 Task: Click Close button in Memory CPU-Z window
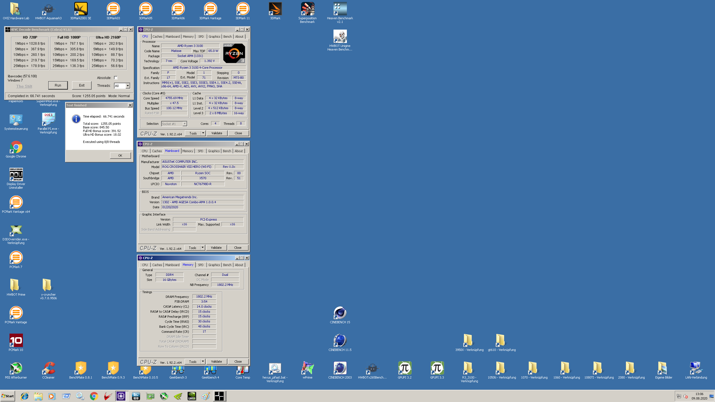tap(238, 362)
